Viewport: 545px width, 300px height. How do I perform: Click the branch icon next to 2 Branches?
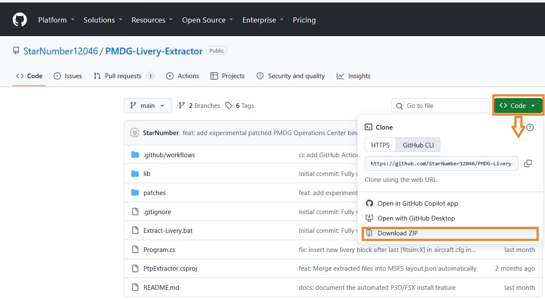pos(182,105)
